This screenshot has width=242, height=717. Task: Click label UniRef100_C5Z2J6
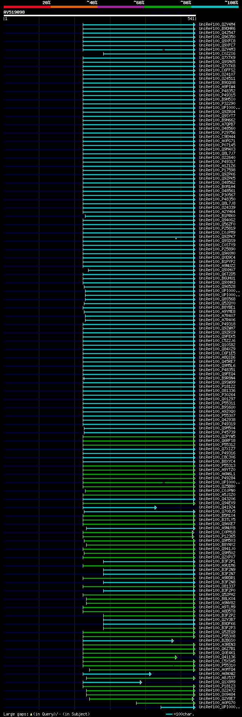click(x=217, y=341)
